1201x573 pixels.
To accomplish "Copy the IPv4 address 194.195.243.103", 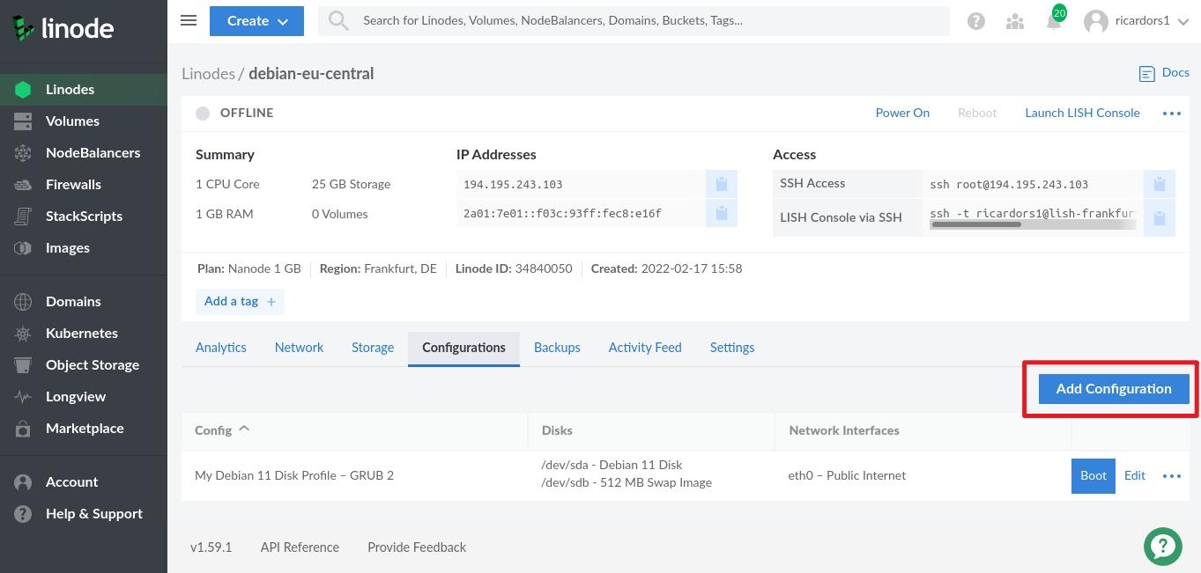I will pos(721,184).
